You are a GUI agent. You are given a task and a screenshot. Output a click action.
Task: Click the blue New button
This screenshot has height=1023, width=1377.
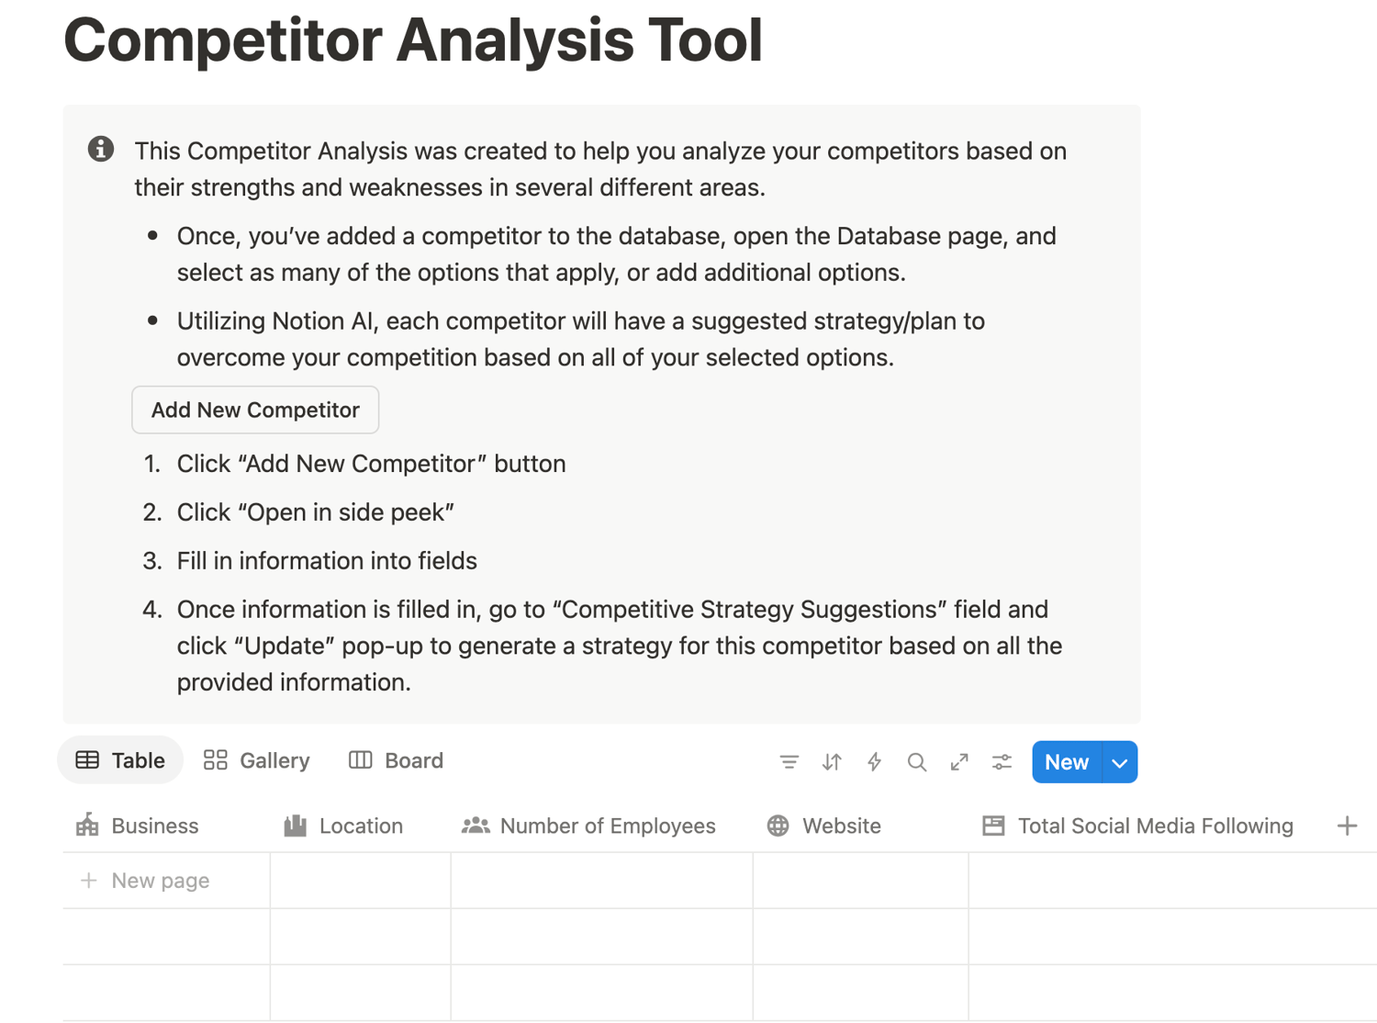pos(1066,762)
